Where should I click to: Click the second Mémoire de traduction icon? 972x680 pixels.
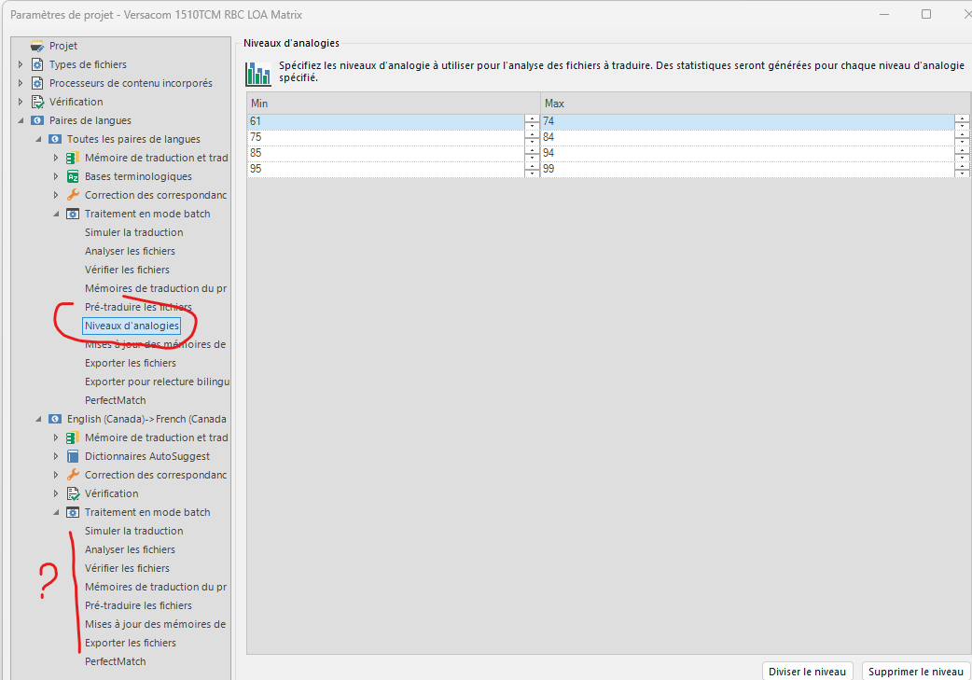(x=73, y=437)
